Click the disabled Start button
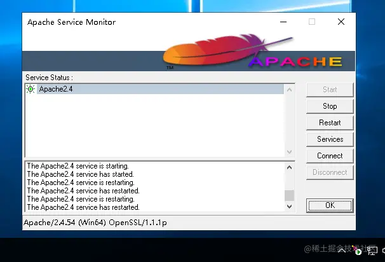This screenshot has height=262, width=385. (330, 90)
